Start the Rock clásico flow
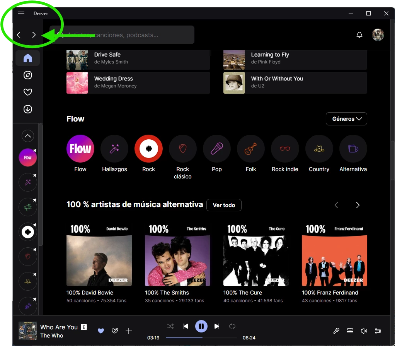This screenshot has width=395, height=346. pyautogui.click(x=183, y=149)
